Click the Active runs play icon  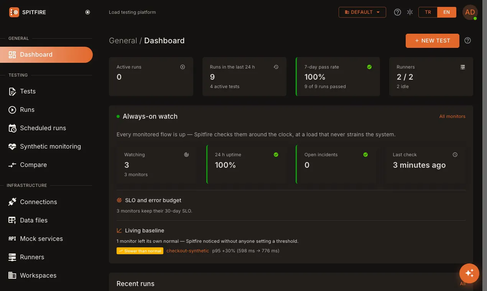(183, 67)
